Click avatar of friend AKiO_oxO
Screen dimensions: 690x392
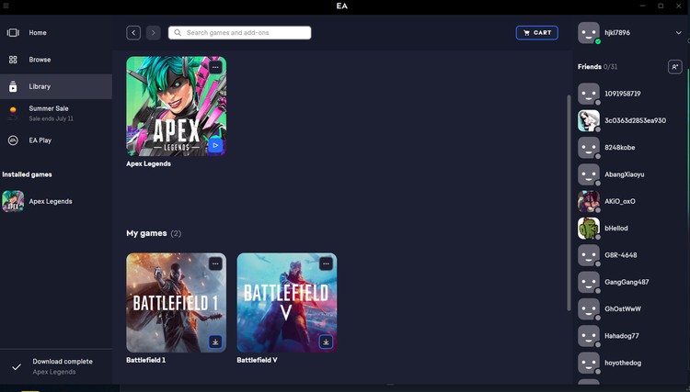click(x=589, y=201)
